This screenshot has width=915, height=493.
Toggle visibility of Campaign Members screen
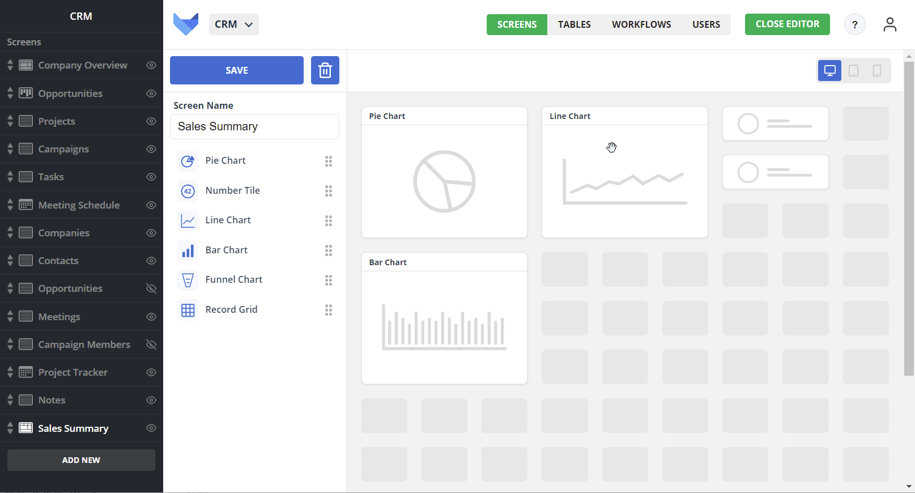tap(151, 345)
